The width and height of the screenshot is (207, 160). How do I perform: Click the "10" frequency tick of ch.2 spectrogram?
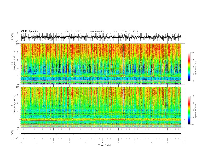point(18,87)
